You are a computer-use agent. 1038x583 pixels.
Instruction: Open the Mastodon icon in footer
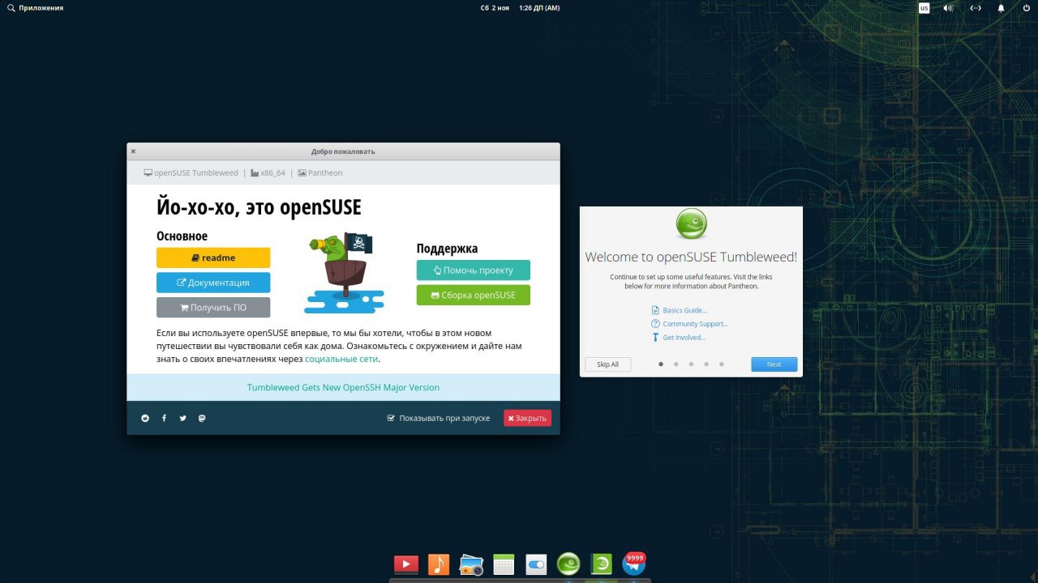tap(202, 418)
